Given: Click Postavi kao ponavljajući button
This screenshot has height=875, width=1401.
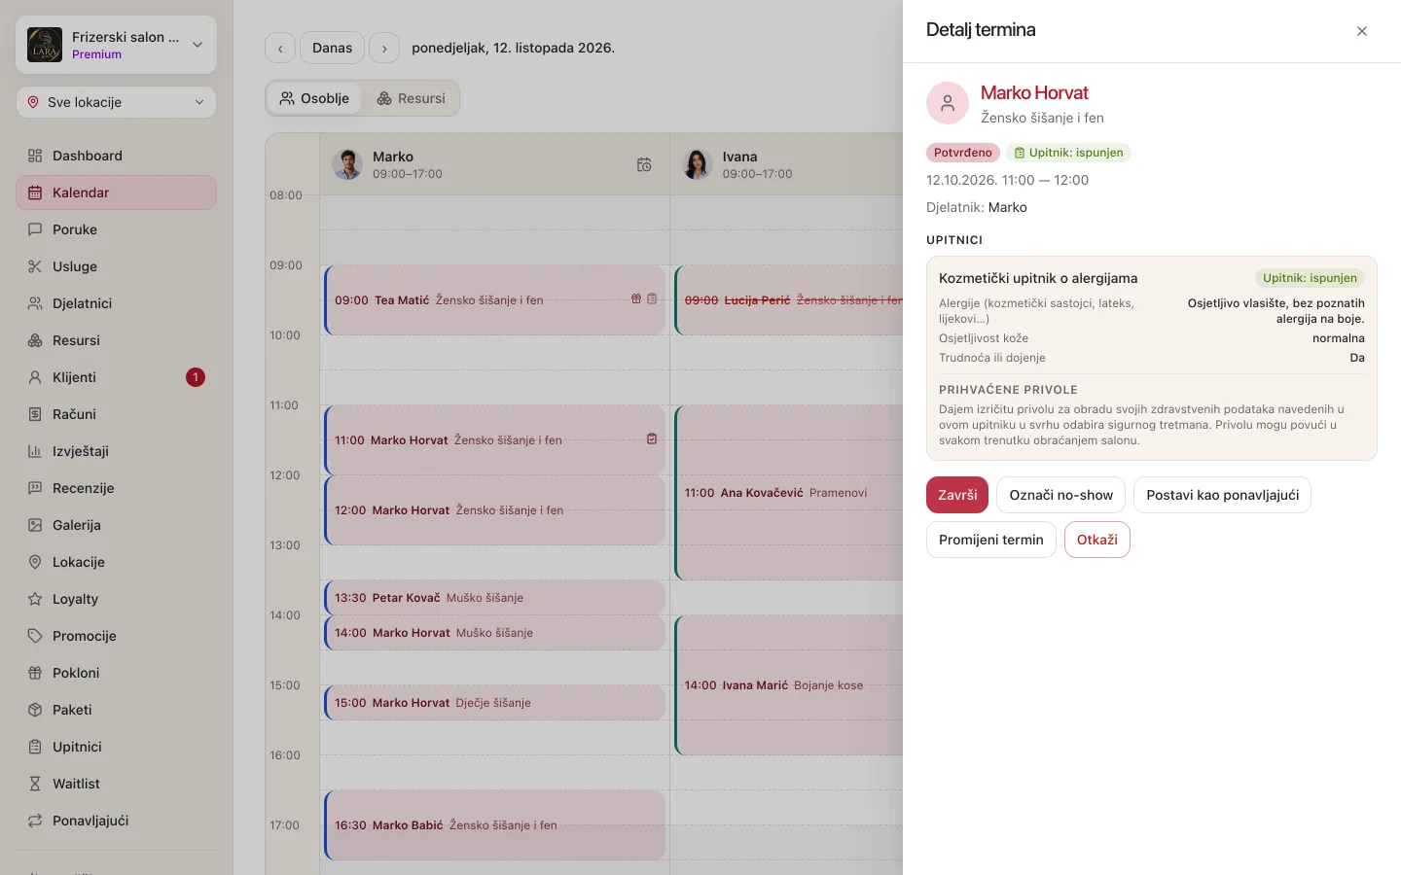Looking at the screenshot, I should (x=1222, y=495).
